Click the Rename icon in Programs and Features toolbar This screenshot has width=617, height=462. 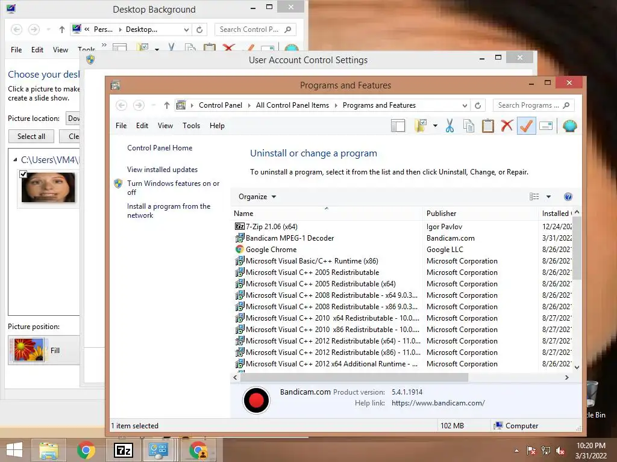pos(546,126)
